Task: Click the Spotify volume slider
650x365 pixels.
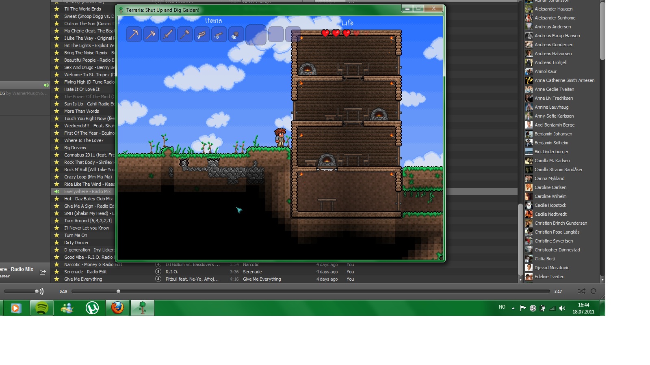Action: tap(22, 291)
